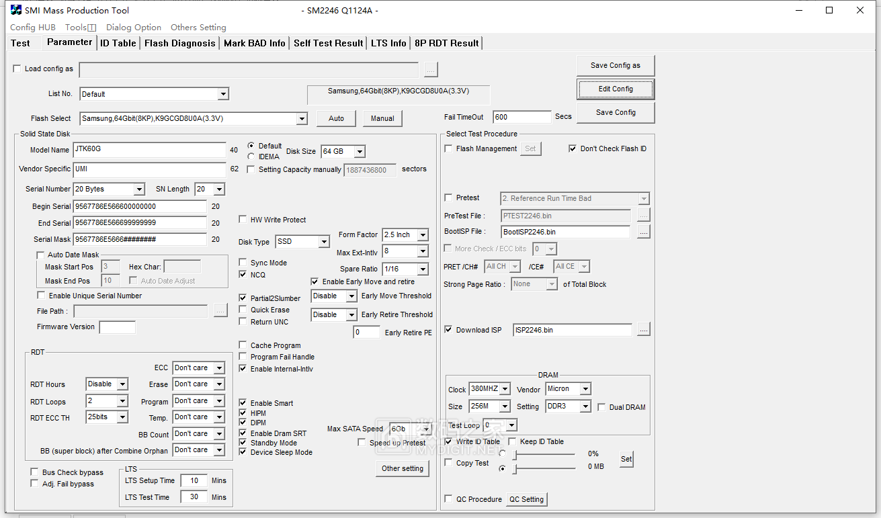
Task: Uncheck Download ISP
Action: pyautogui.click(x=449, y=330)
